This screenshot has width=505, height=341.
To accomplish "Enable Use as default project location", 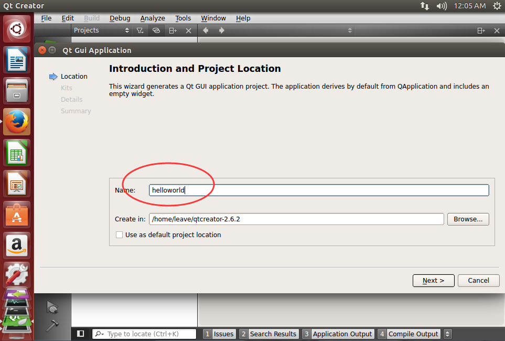I will point(119,235).
